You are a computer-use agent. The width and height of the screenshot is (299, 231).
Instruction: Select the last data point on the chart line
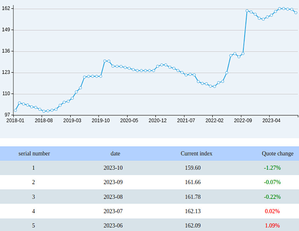[x=296, y=12]
